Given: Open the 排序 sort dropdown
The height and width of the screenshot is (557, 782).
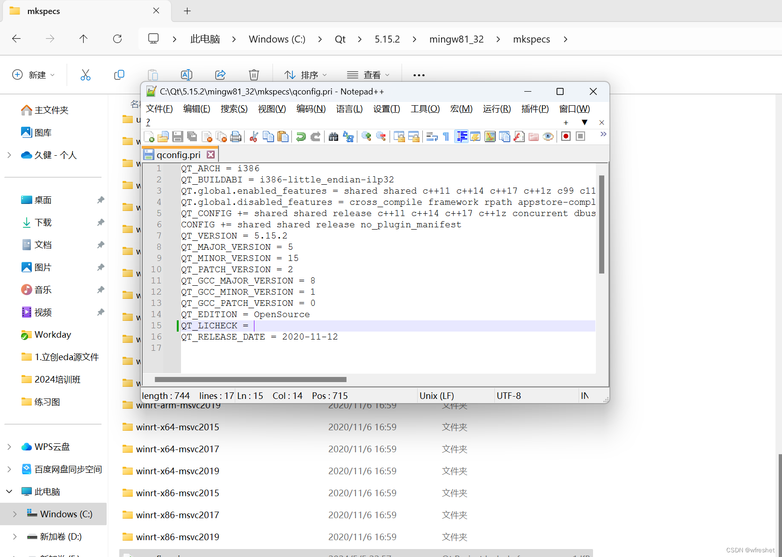Looking at the screenshot, I should click(x=305, y=74).
